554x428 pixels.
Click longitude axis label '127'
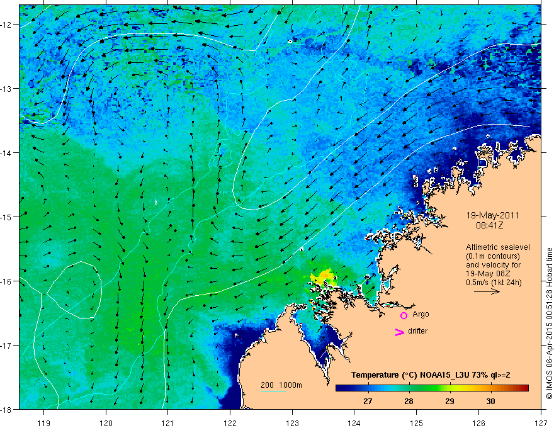click(541, 423)
